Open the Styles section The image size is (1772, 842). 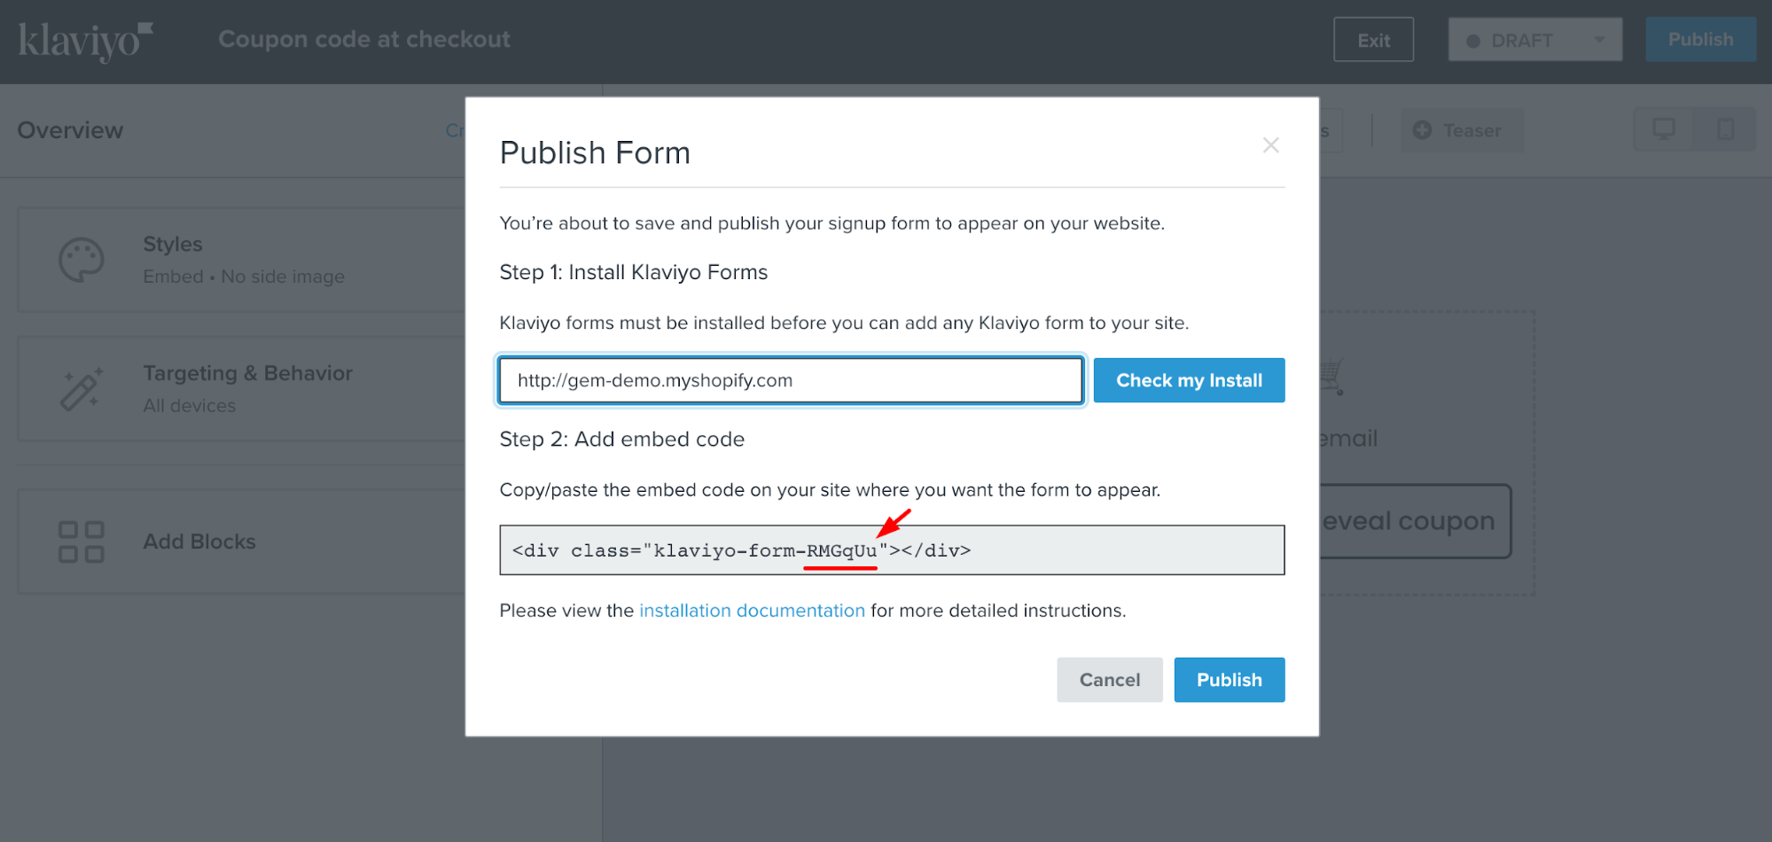[x=244, y=260]
